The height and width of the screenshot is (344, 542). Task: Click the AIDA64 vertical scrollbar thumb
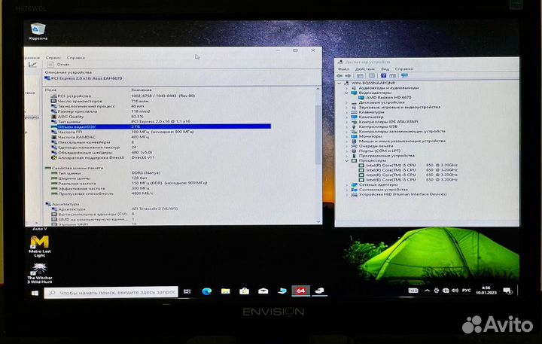[x=318, y=135]
